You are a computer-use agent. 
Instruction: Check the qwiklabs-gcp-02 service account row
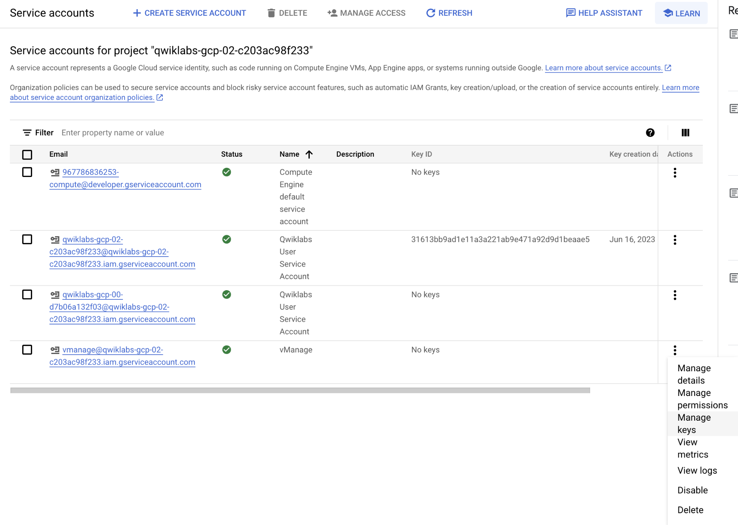[x=27, y=239]
